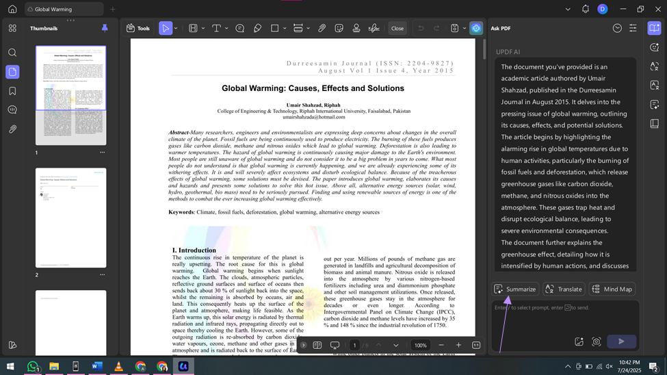Open the comments list panel
Viewport: 667px width, 375px height.
[x=12, y=109]
